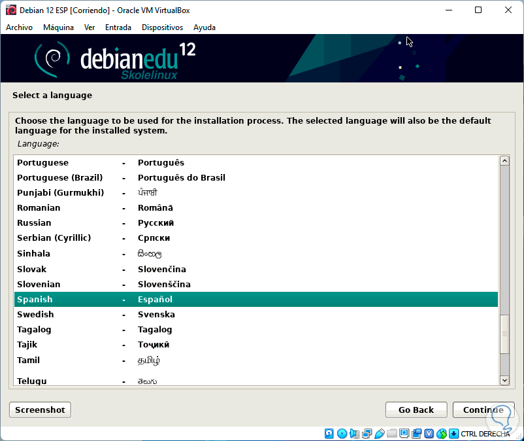Click the hard disk activity status icon
Image resolution: width=524 pixels, height=441 pixels.
[x=329, y=434]
